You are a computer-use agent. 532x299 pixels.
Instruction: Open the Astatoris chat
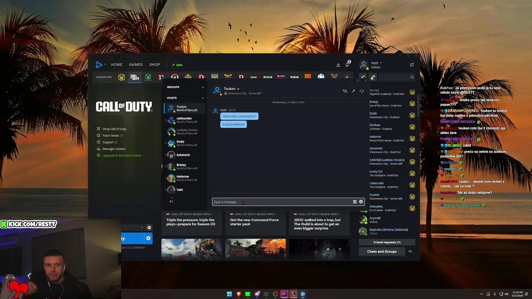click(x=185, y=155)
